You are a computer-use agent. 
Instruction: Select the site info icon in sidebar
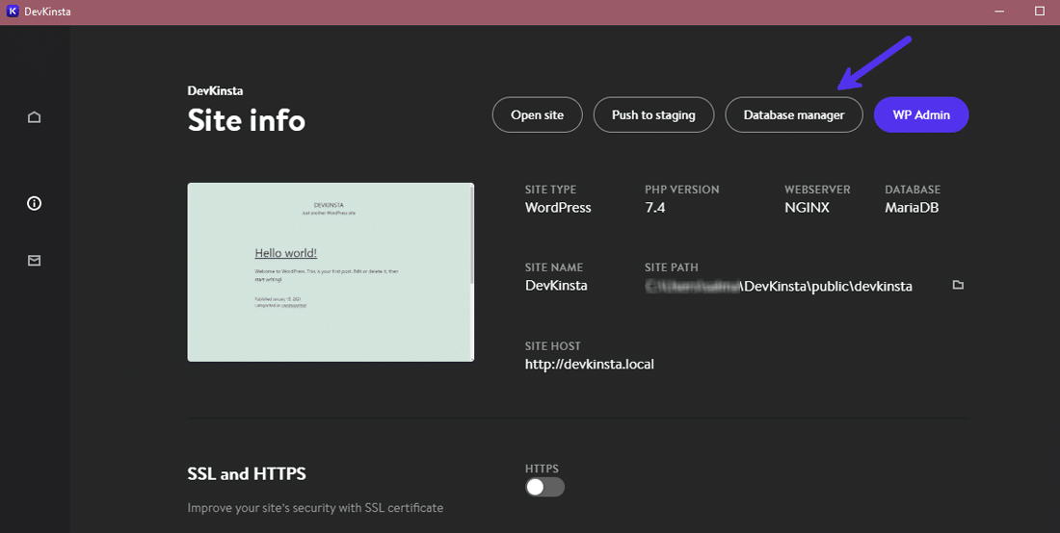(x=35, y=203)
